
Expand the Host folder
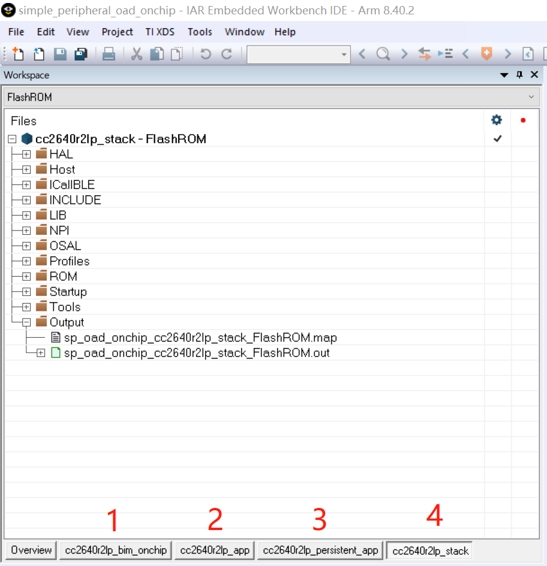coord(26,170)
